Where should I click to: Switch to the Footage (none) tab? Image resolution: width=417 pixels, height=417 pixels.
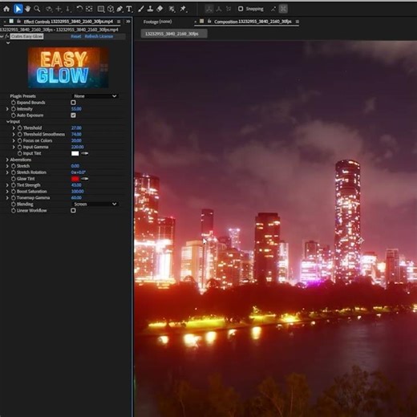coord(157,22)
